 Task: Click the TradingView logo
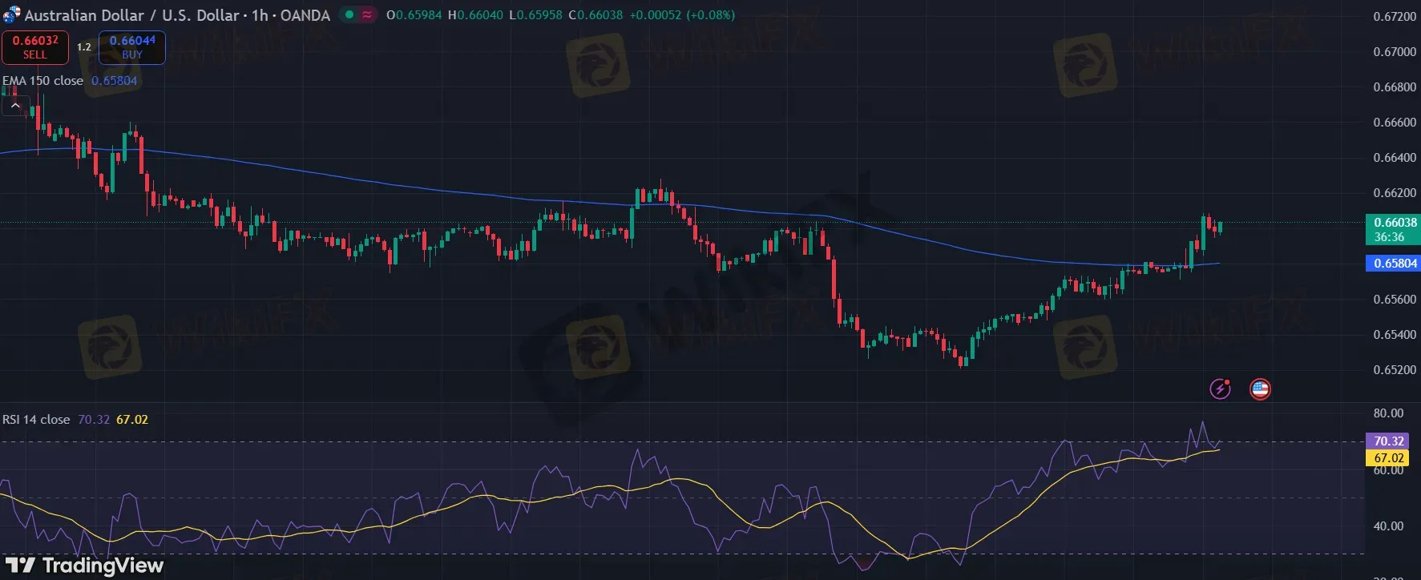[85, 566]
